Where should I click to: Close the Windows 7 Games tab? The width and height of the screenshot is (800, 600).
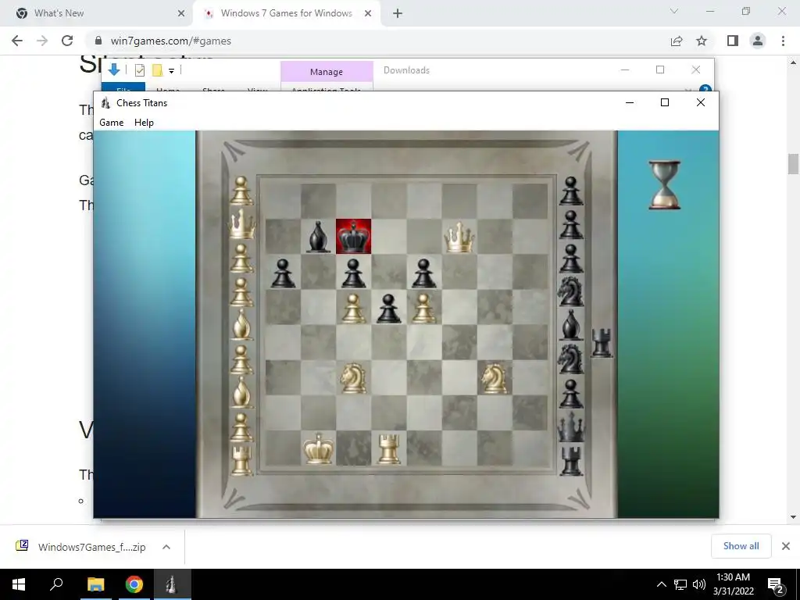pos(368,13)
